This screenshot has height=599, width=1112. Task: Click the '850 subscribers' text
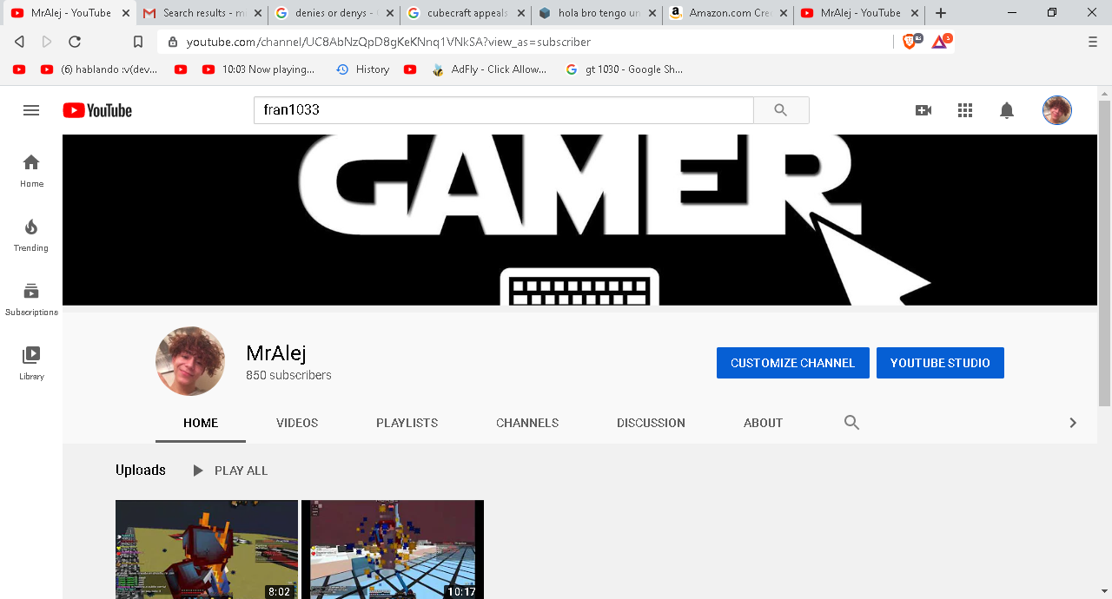pos(288,375)
